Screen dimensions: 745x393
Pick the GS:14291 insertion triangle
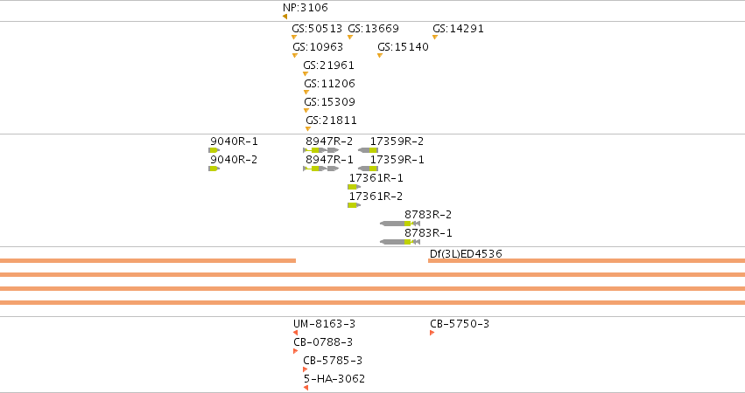[435, 37]
